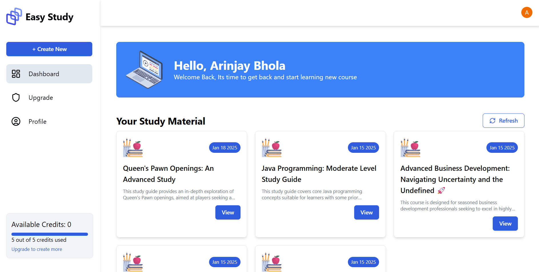Click the Easy Study logo icon
This screenshot has width=539, height=272.
click(x=14, y=17)
